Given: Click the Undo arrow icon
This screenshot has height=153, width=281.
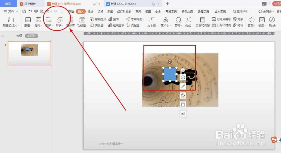Looking at the screenshot, I should (x=48, y=11).
